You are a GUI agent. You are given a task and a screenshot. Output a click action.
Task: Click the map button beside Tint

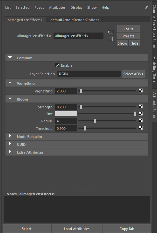pos(141,114)
